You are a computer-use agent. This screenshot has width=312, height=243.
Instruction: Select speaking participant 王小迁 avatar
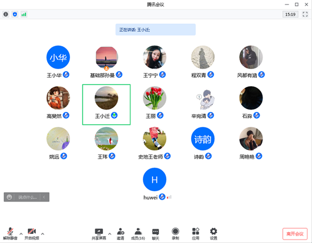(106, 98)
